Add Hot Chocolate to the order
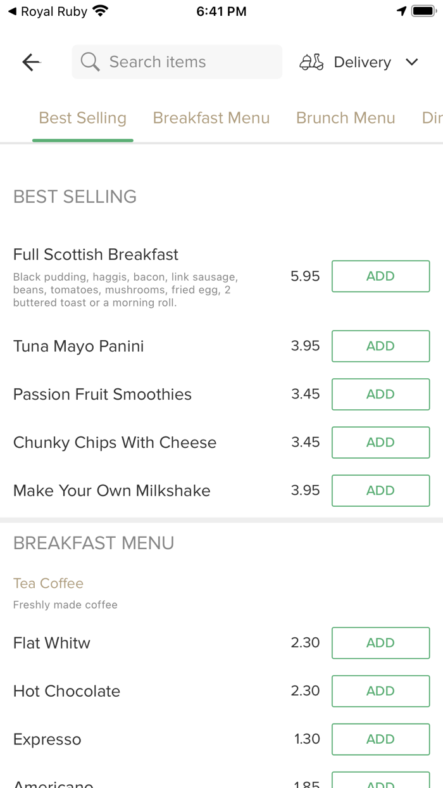 coord(380,691)
